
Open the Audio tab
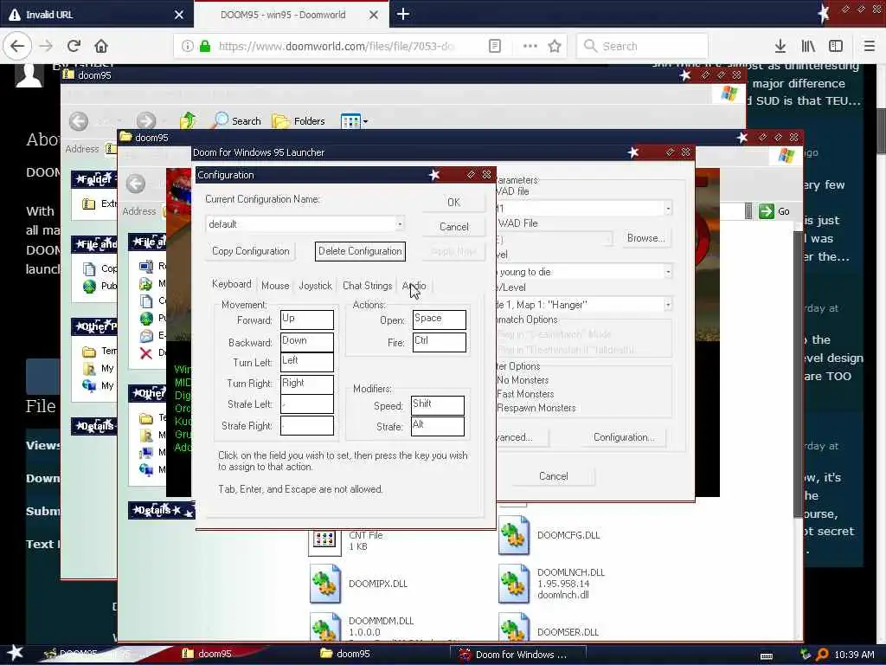tap(414, 286)
